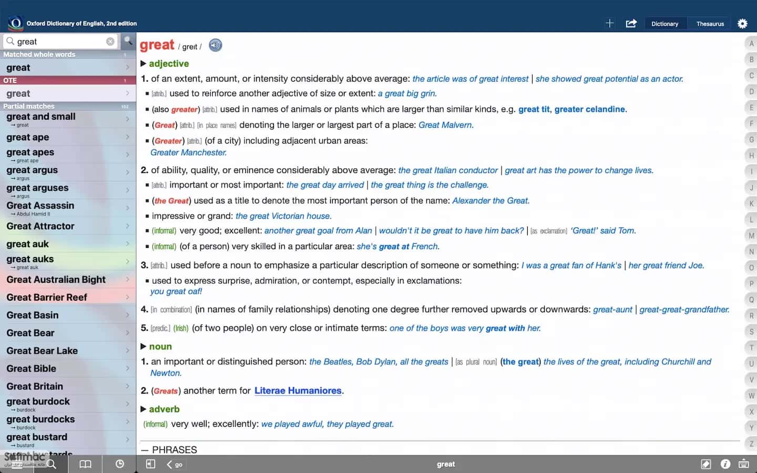
Task: Open the notes edit icon
Action: coord(706,464)
